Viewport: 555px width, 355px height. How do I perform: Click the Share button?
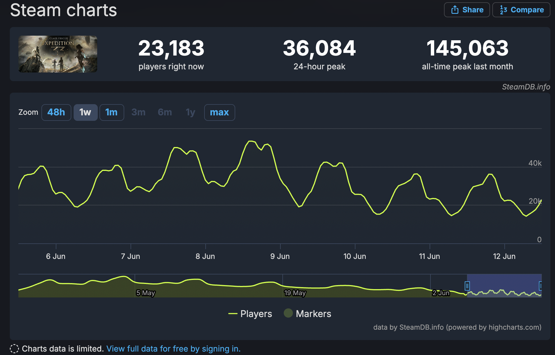click(467, 10)
